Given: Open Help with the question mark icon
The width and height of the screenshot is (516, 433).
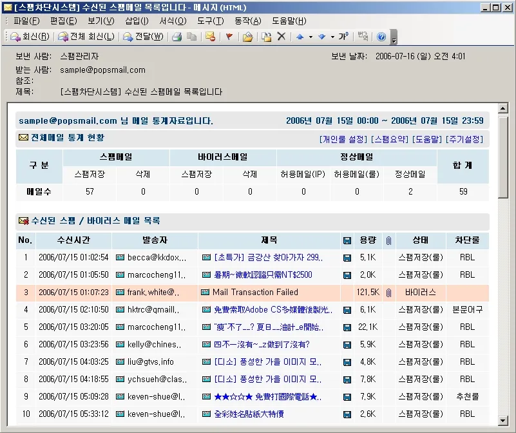Looking at the screenshot, I should (x=381, y=37).
